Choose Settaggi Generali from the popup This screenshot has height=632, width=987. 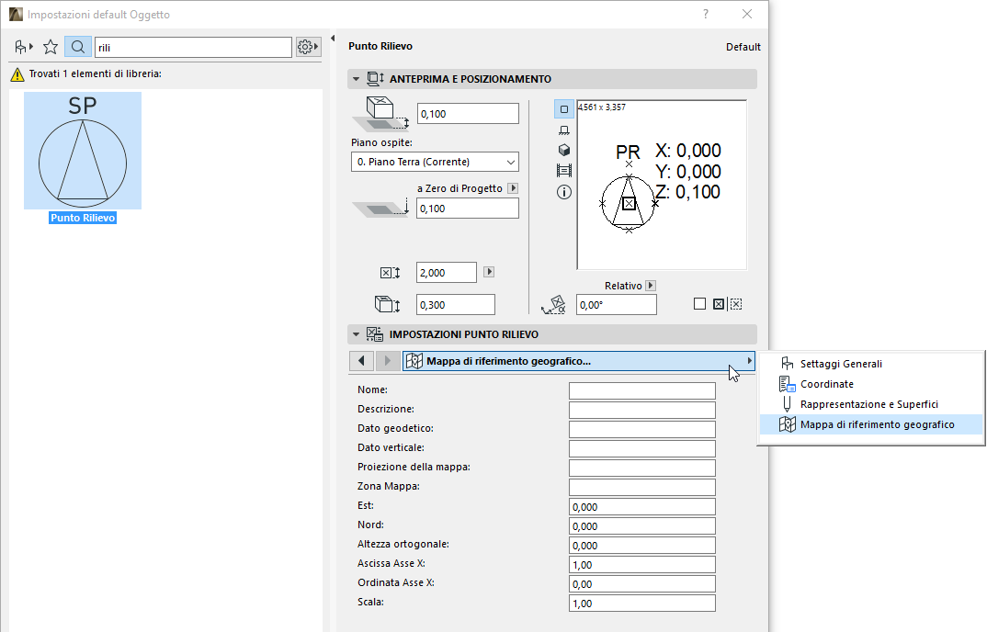point(872,364)
